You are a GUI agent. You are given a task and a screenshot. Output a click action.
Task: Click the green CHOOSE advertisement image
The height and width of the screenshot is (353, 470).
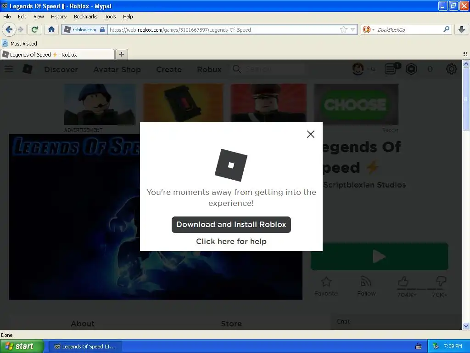click(356, 104)
